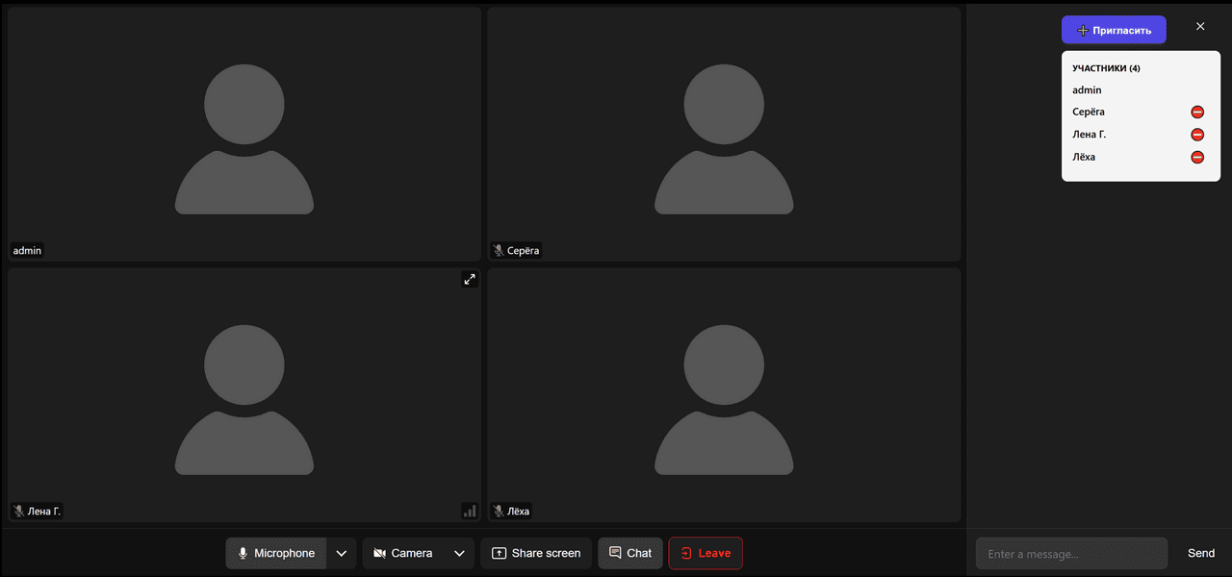
Task: Select admin video tile
Action: [x=244, y=134]
